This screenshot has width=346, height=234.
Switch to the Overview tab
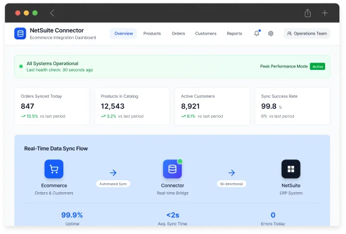(123, 33)
